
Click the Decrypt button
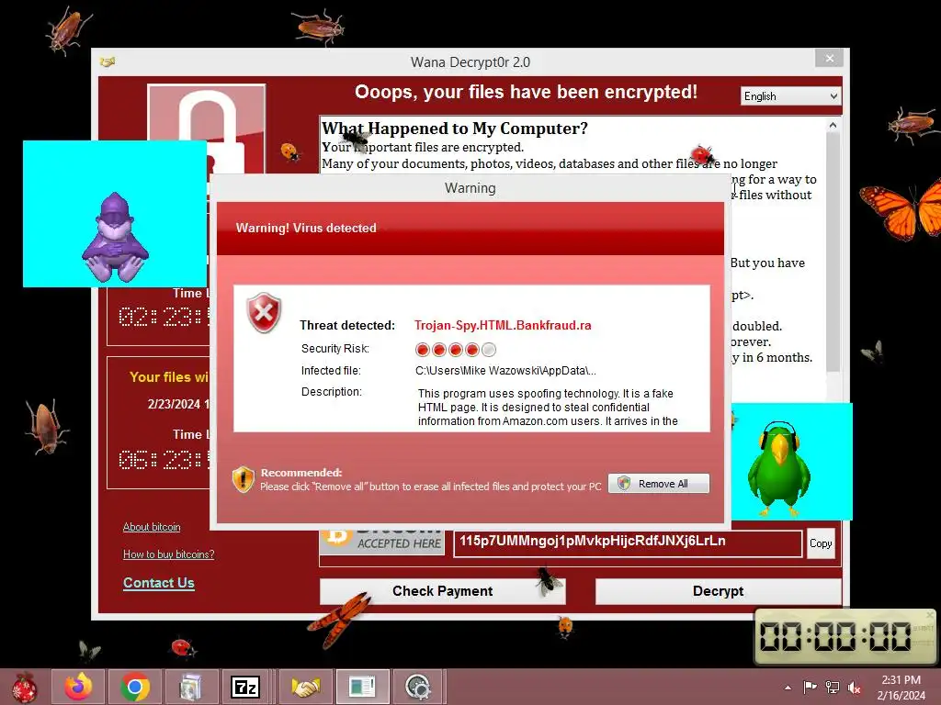pyautogui.click(x=718, y=591)
